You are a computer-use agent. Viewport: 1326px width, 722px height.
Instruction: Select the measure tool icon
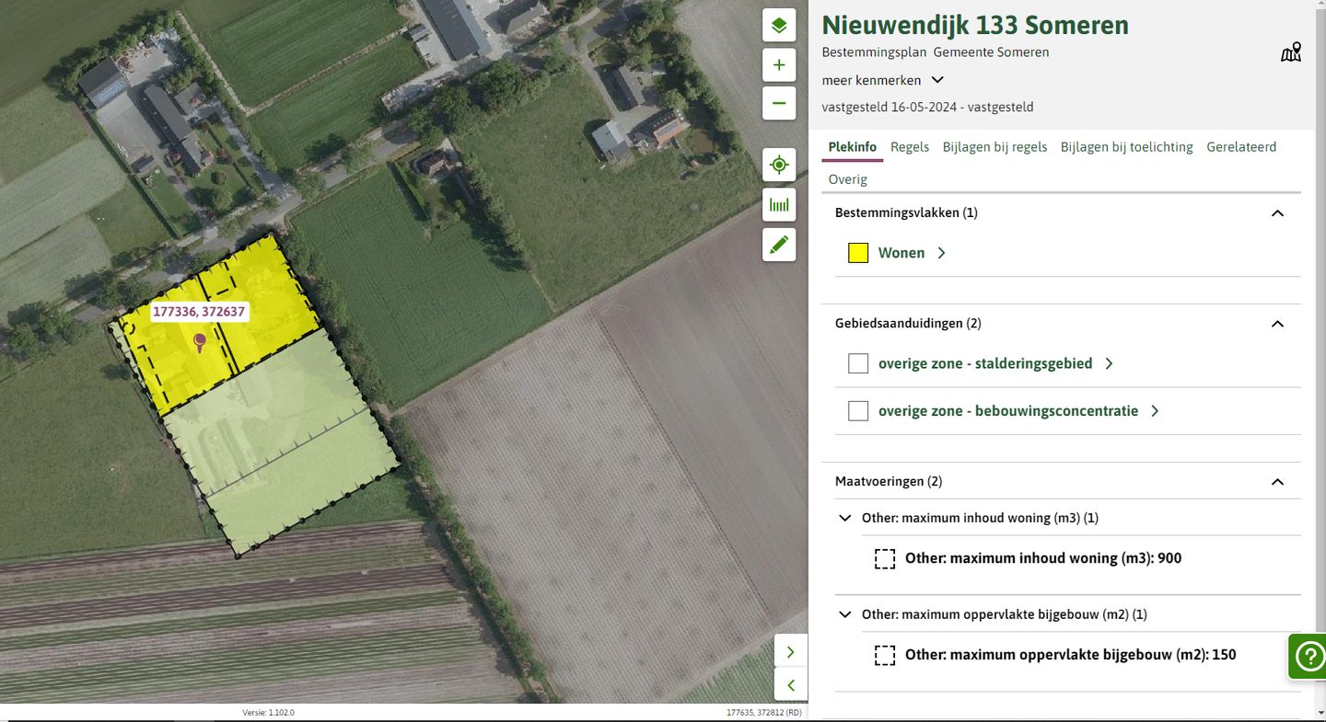[778, 204]
